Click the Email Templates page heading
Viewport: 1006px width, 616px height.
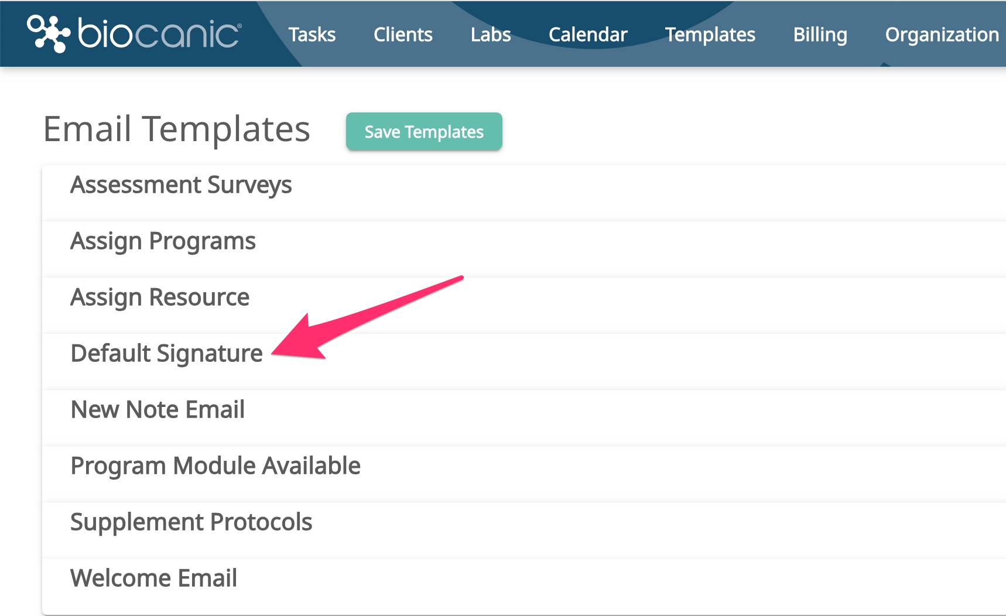coord(177,130)
